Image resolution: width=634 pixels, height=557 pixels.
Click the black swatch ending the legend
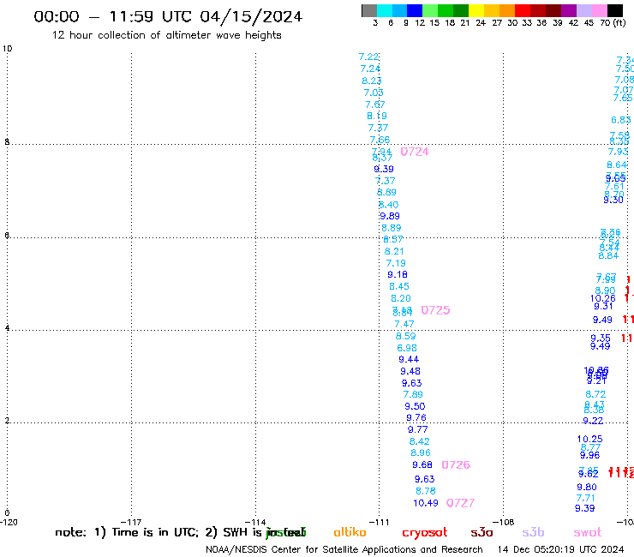614,10
